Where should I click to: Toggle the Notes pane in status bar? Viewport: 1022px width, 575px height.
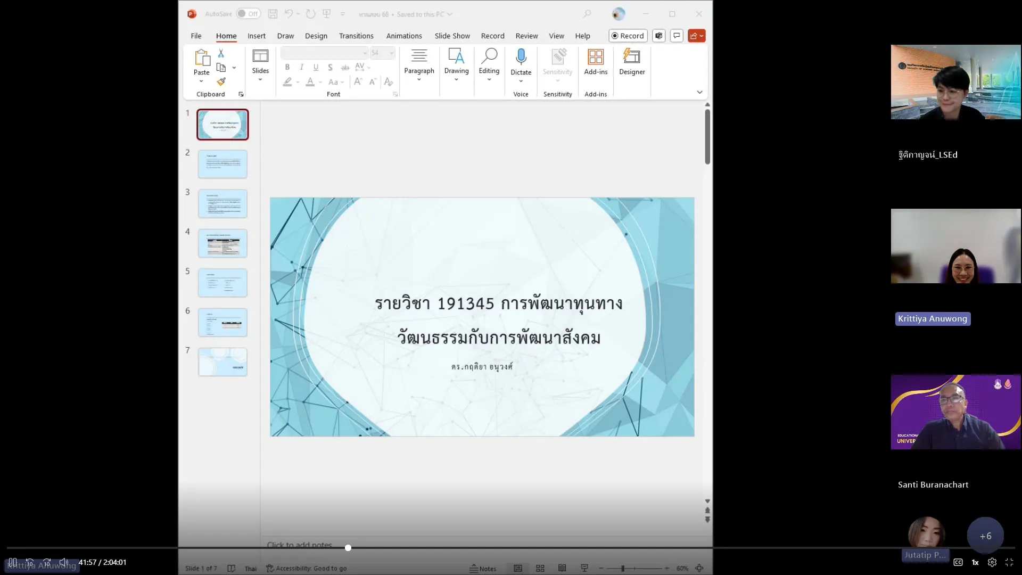[483, 568]
